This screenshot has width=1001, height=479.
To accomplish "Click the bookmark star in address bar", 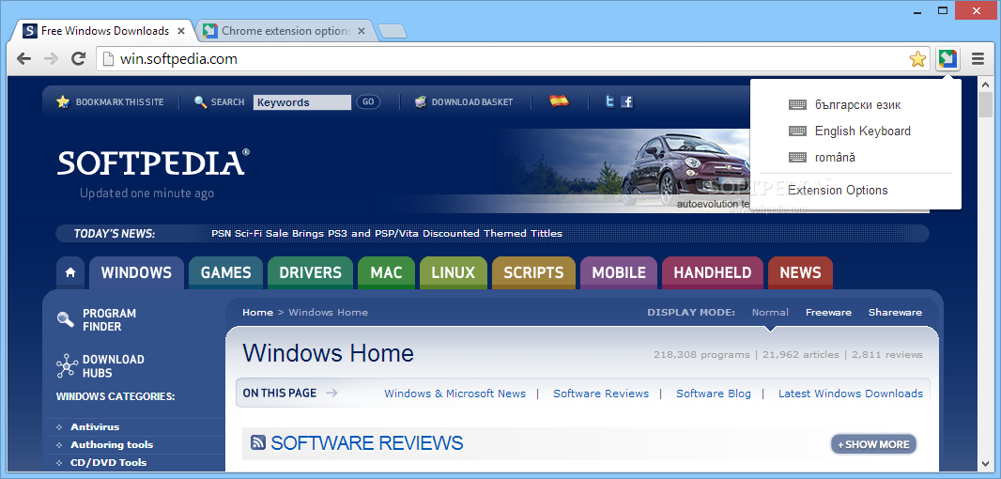I will pos(917,59).
